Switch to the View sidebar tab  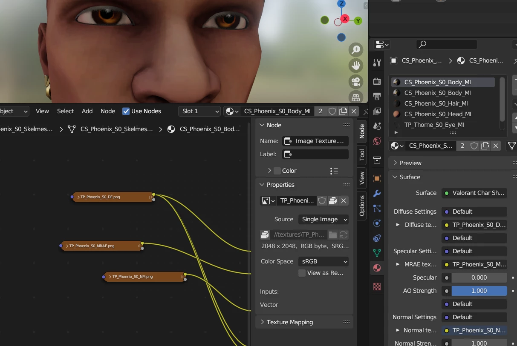point(362,178)
